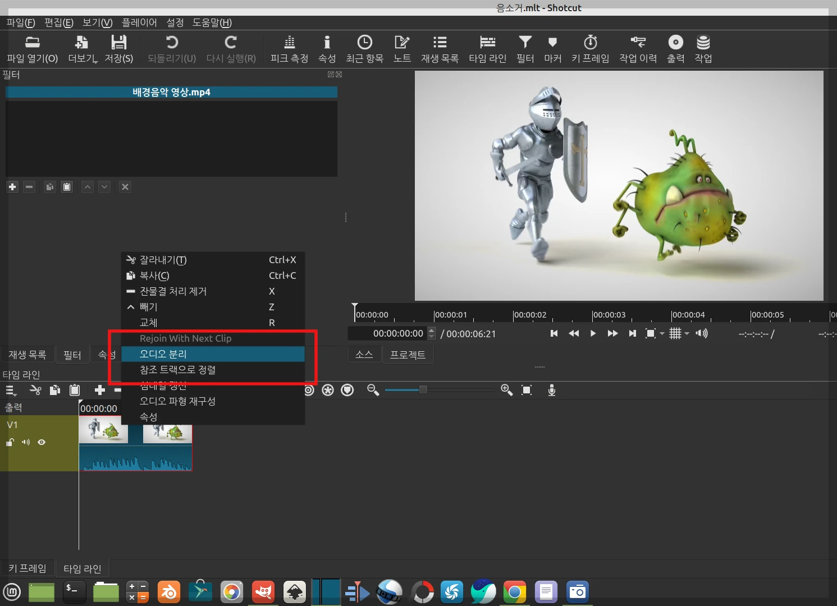Save the project with 저장 icon
The image size is (837, 606).
click(x=119, y=49)
